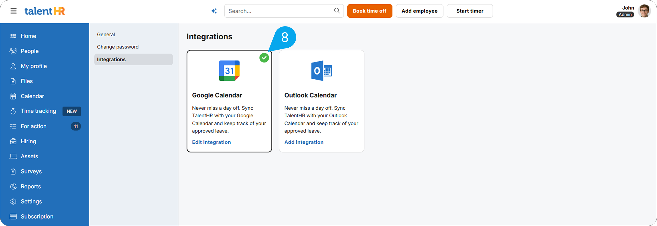Click the Reports pie chart icon

tap(13, 186)
